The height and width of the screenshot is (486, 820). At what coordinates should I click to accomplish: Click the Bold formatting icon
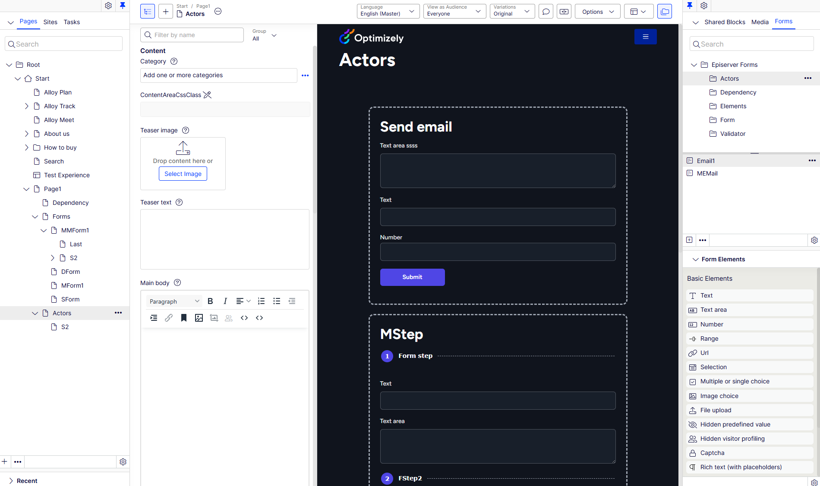(210, 301)
